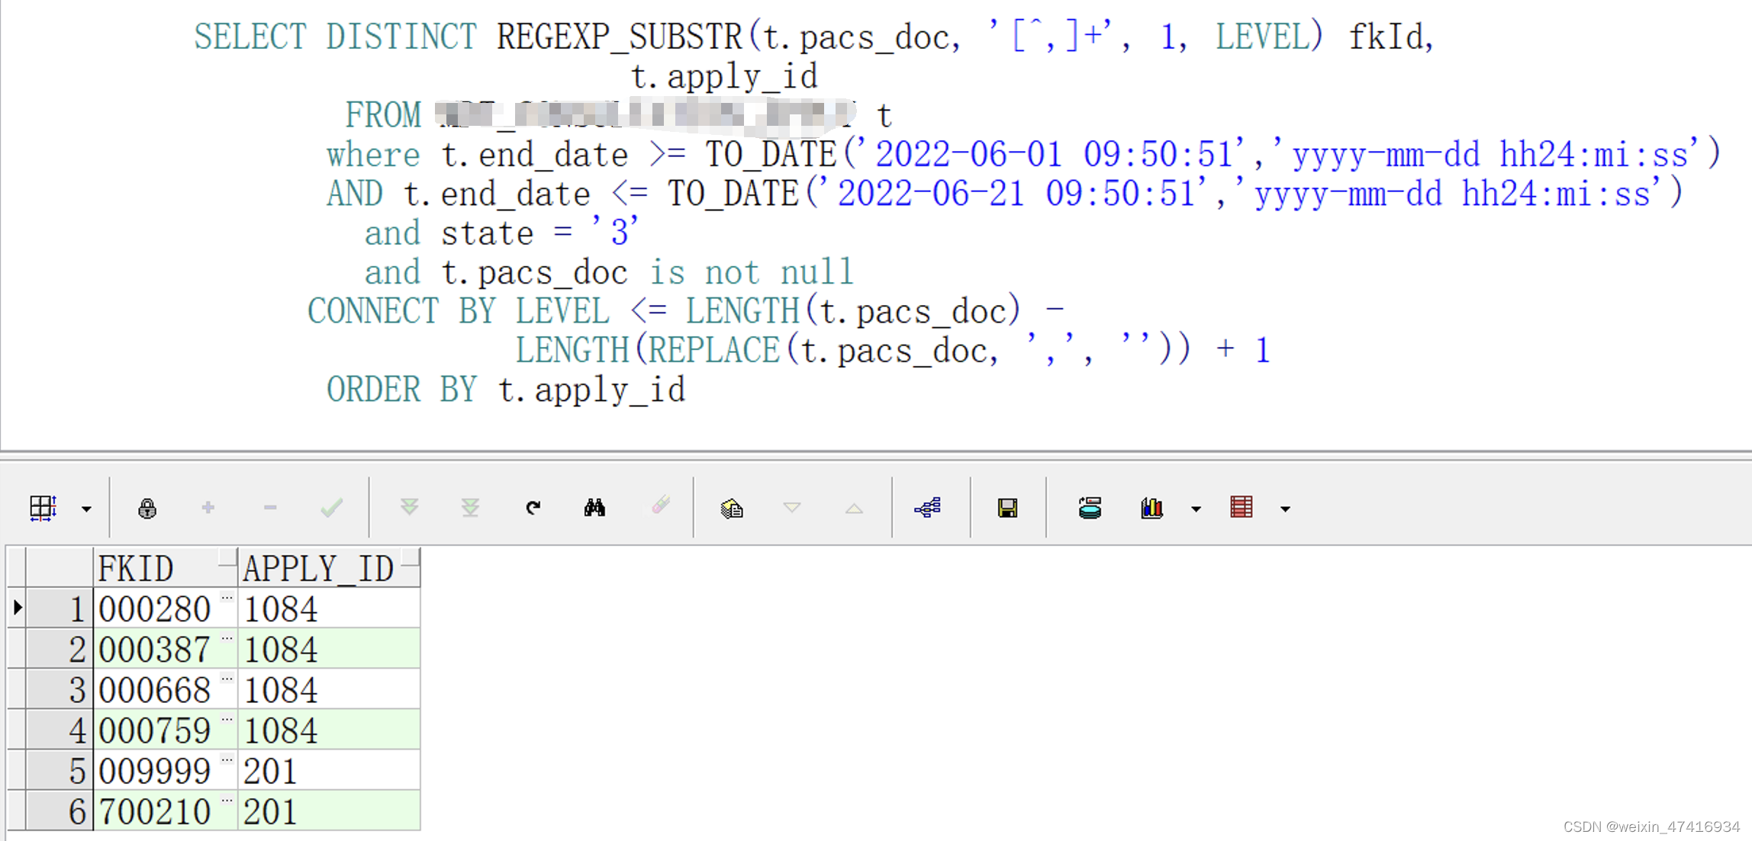Save results with the floppy disk icon
The image size is (1752, 841).
pos(1007,508)
